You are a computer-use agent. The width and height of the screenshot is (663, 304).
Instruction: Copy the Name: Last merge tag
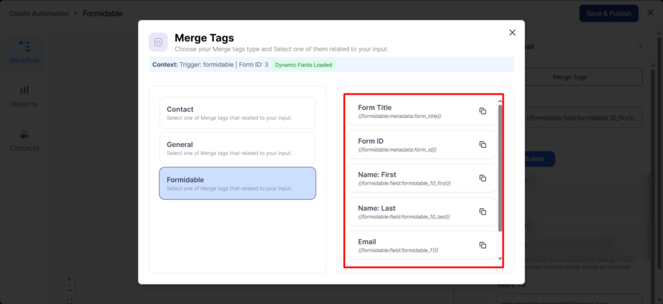[482, 212]
